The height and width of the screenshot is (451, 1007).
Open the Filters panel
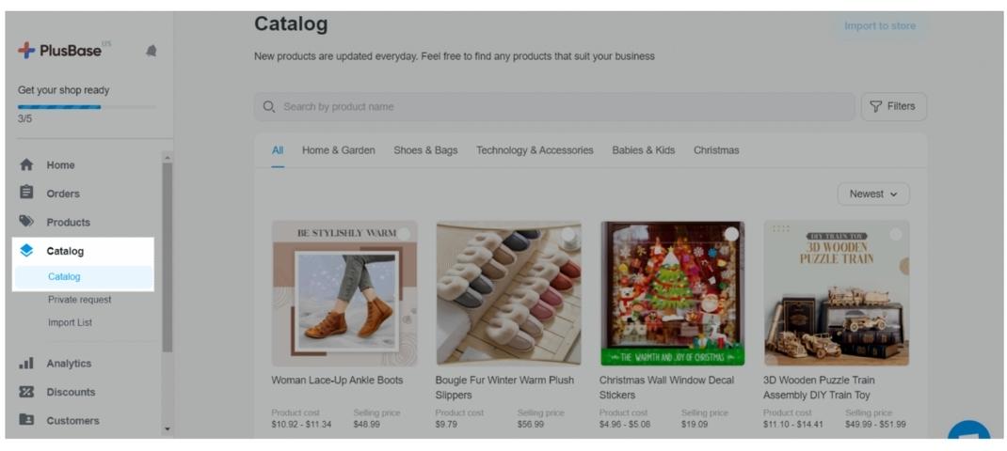point(893,106)
